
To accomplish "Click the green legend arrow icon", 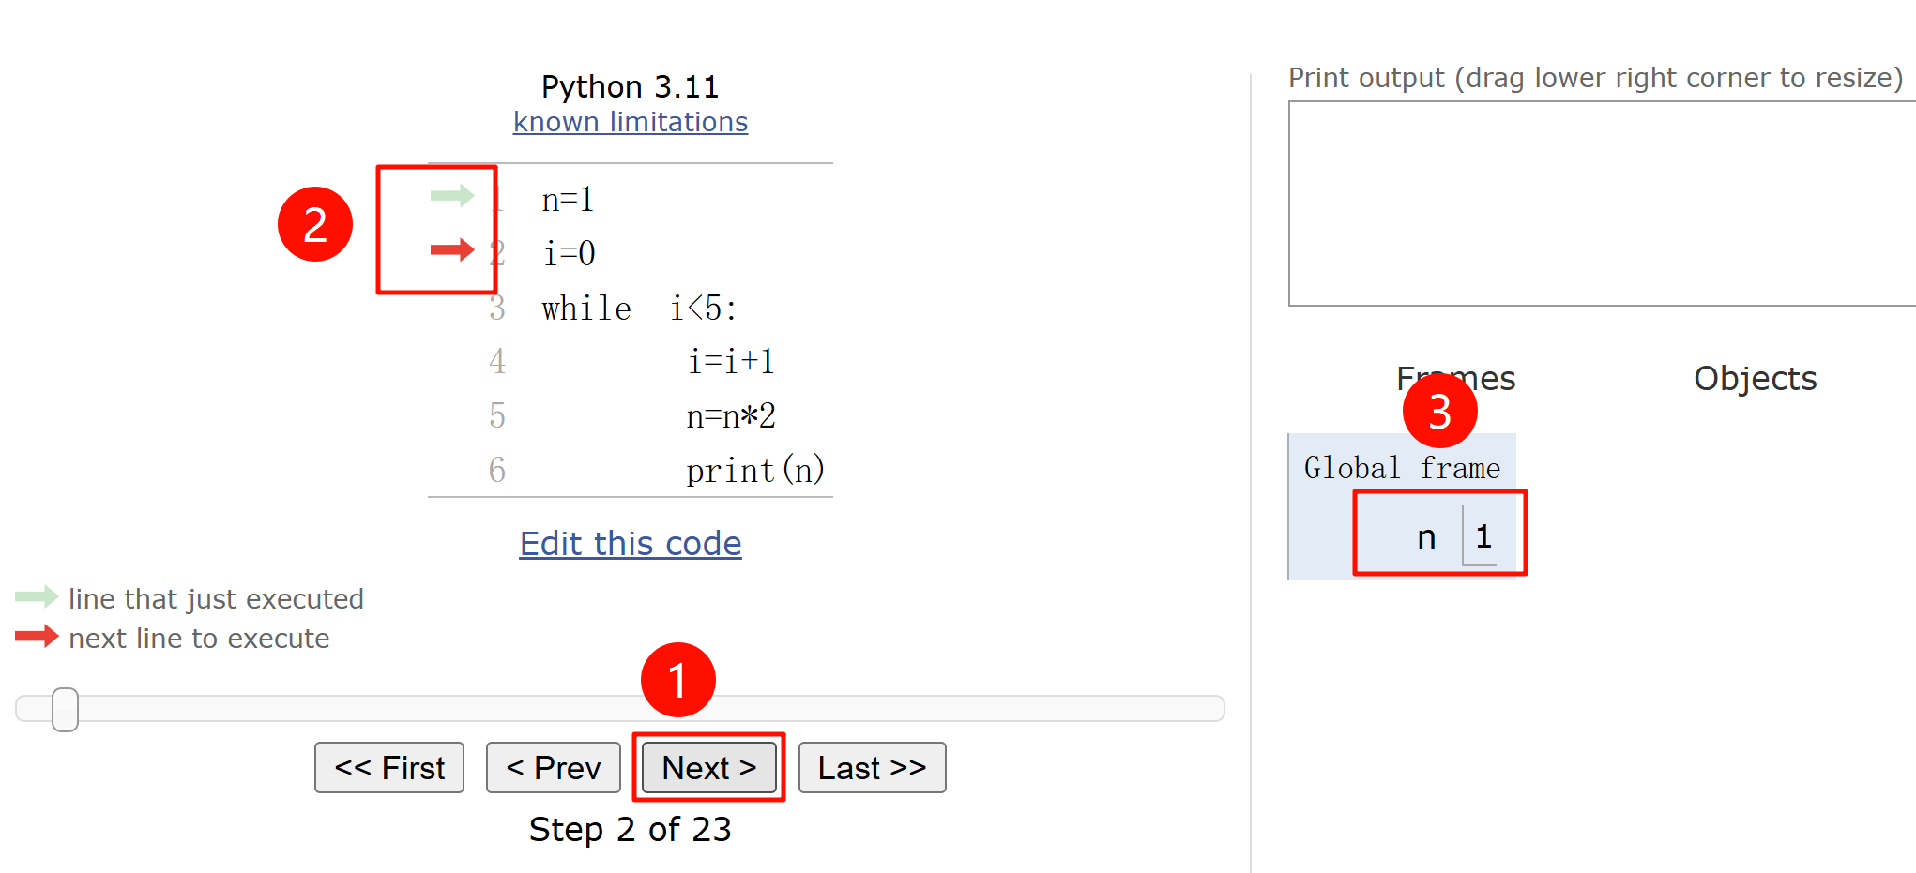I will [37, 597].
